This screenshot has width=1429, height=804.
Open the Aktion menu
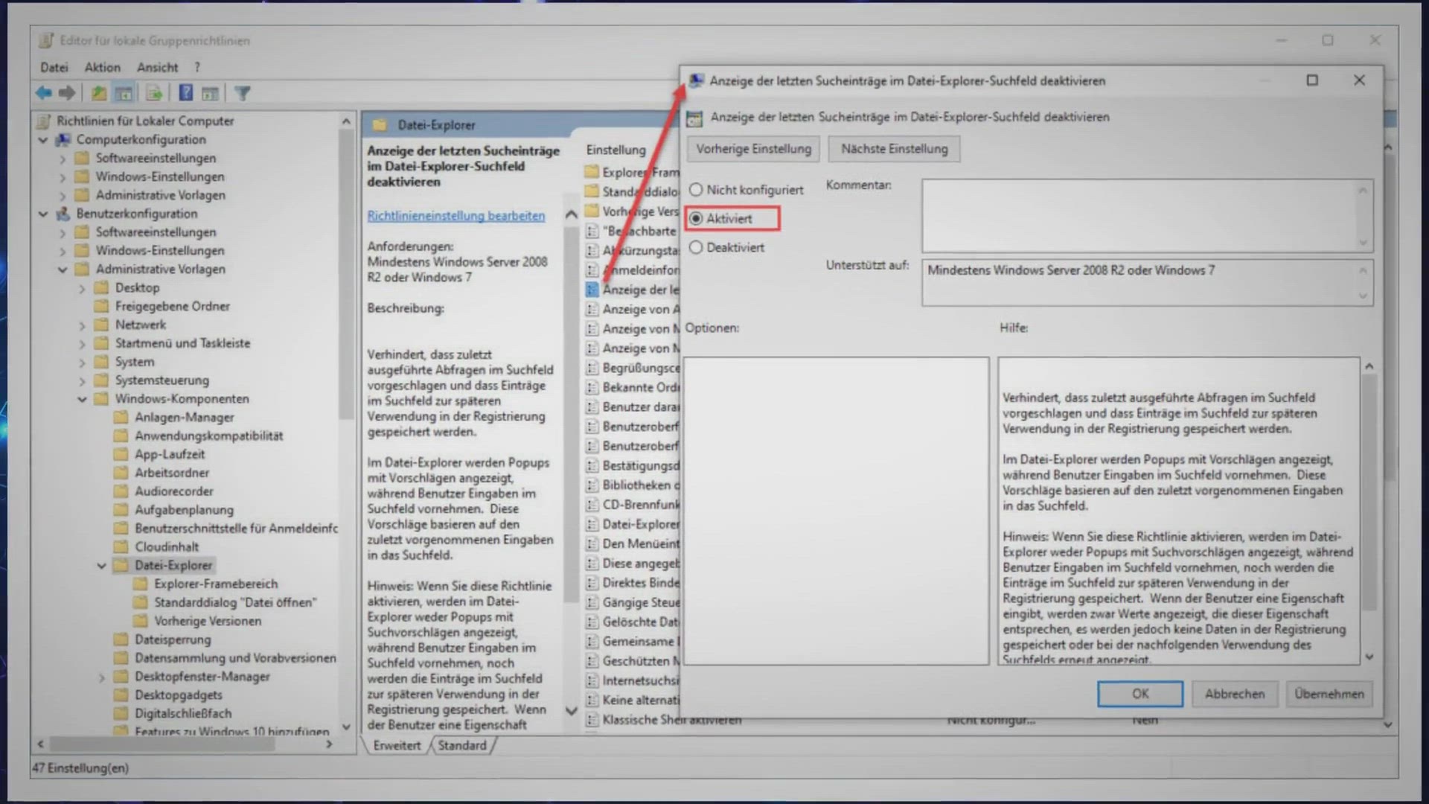[102, 67]
